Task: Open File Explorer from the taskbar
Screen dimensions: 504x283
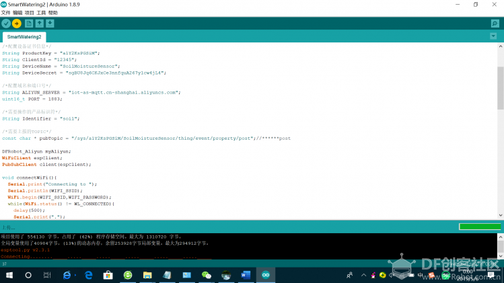Action: click(x=147, y=276)
